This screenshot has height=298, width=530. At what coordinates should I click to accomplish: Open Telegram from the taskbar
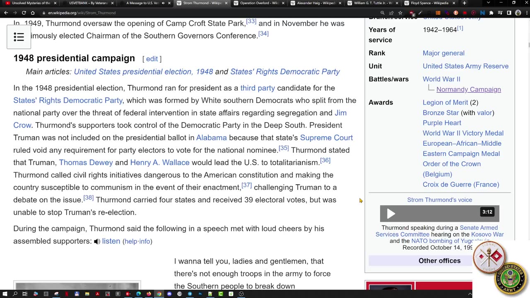[190, 294]
